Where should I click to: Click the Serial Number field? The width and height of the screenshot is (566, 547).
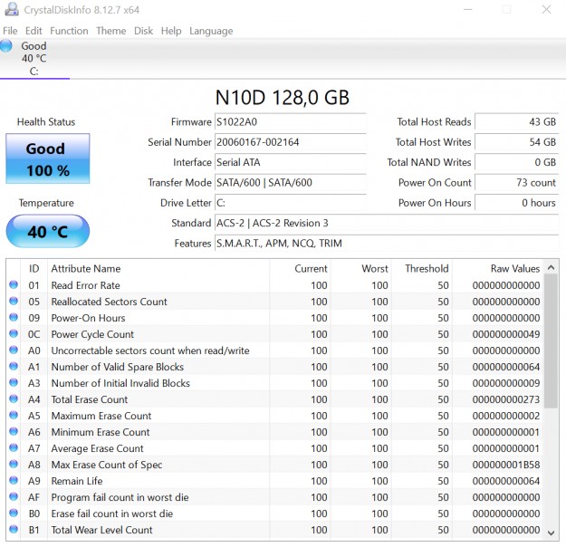[x=290, y=142]
